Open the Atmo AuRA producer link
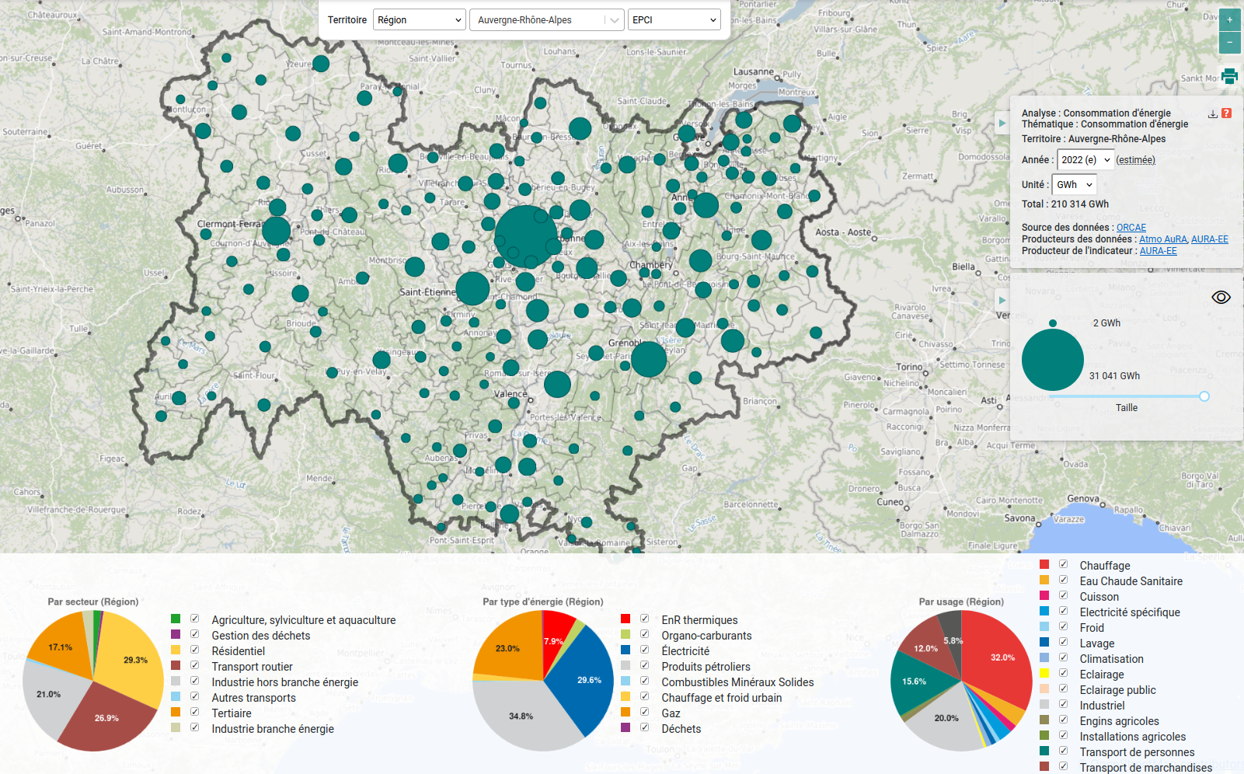Viewport: 1244px width, 774px height. (x=1163, y=239)
